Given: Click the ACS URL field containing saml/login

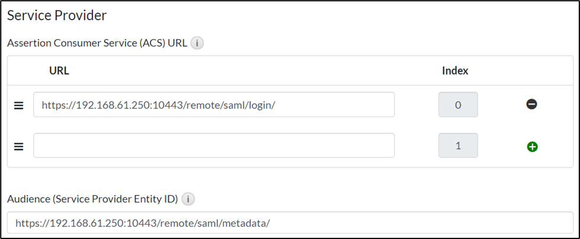Looking at the screenshot, I should [x=214, y=105].
